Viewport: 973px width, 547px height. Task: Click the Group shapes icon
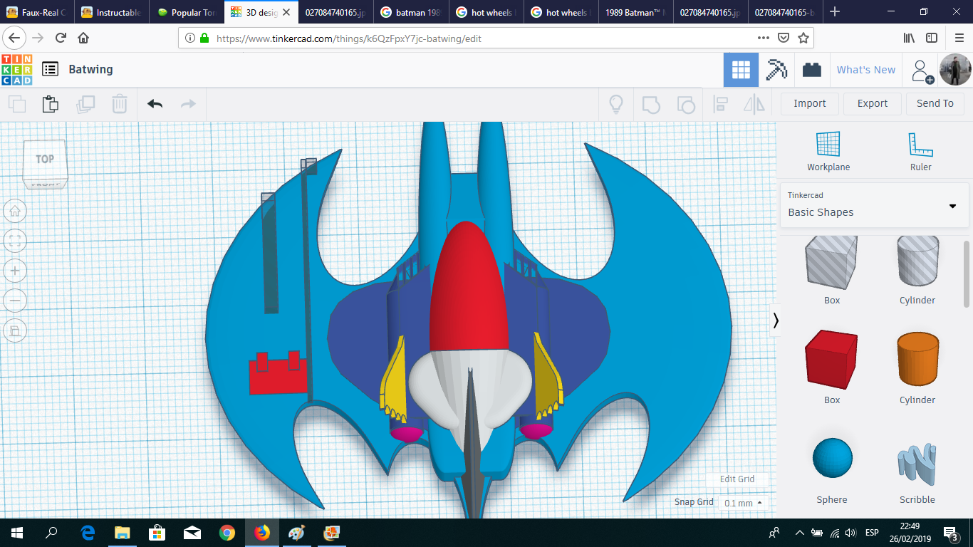(x=650, y=104)
